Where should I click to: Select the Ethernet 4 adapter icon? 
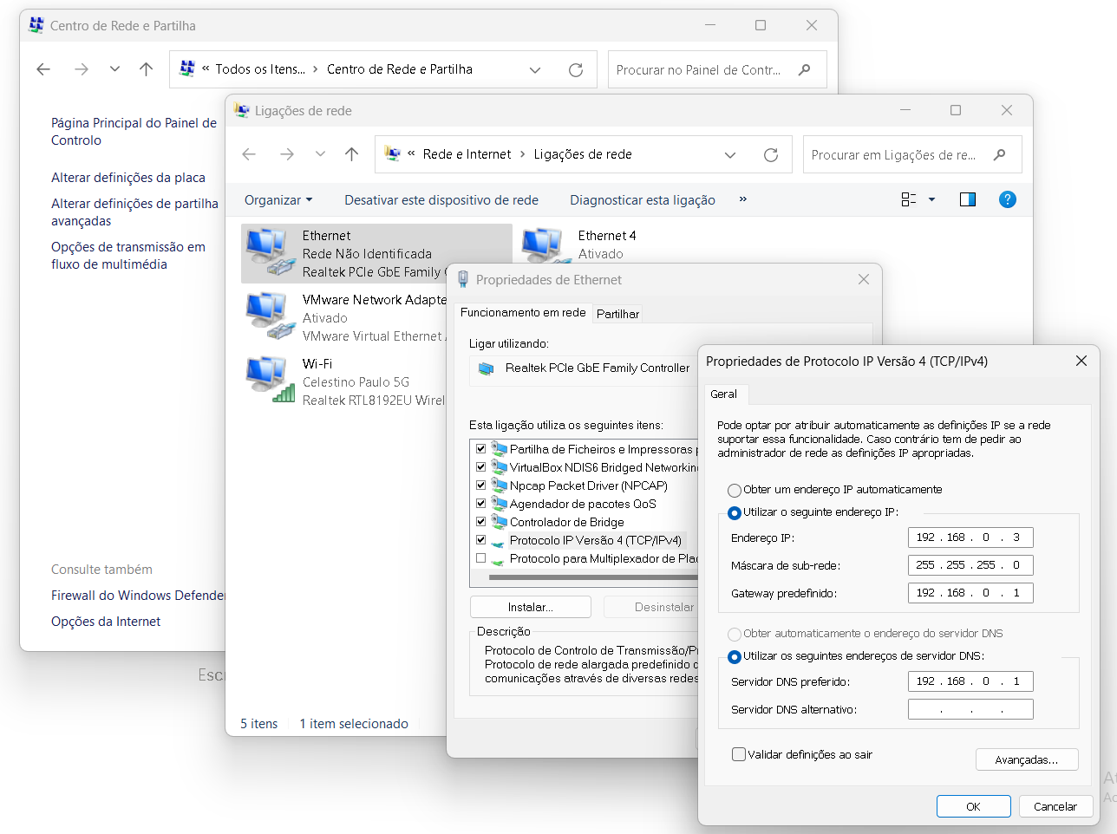pos(543,245)
